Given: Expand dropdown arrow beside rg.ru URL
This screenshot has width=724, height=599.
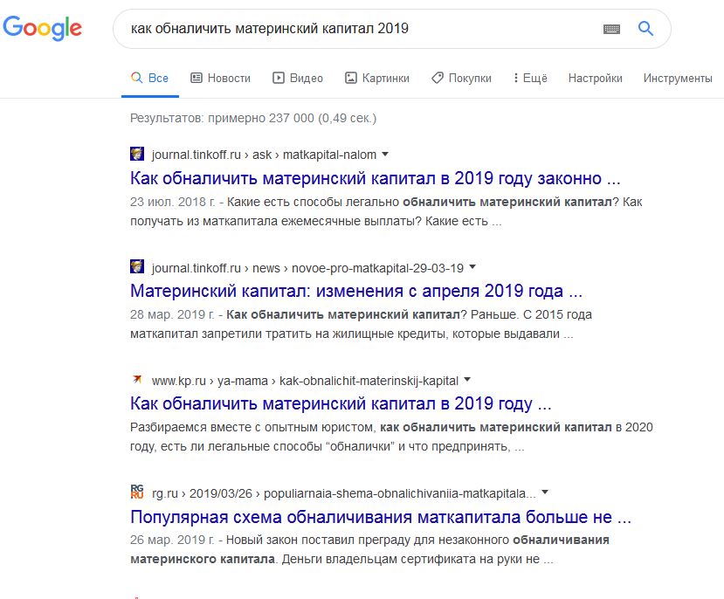Looking at the screenshot, I should pyautogui.click(x=545, y=492).
